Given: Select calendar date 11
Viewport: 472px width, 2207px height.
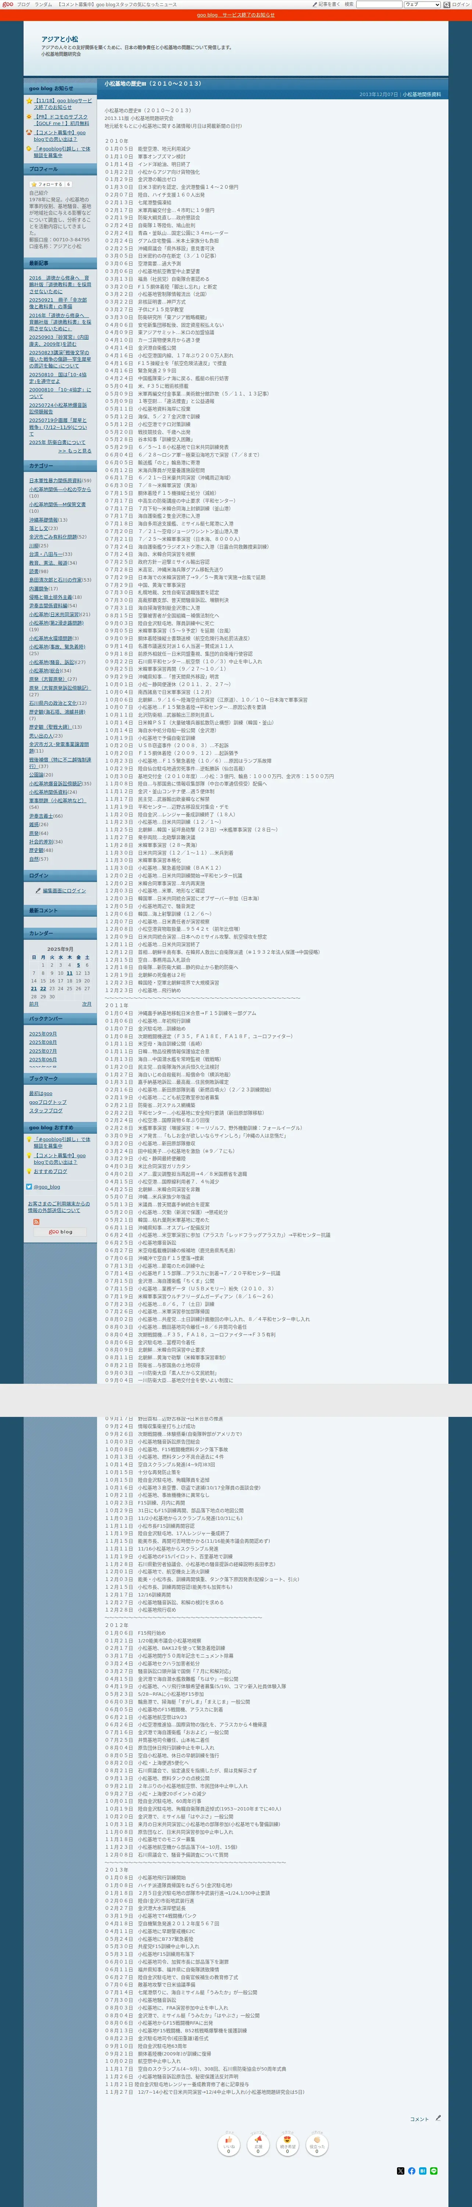Looking at the screenshot, I should pyautogui.click(x=69, y=973).
